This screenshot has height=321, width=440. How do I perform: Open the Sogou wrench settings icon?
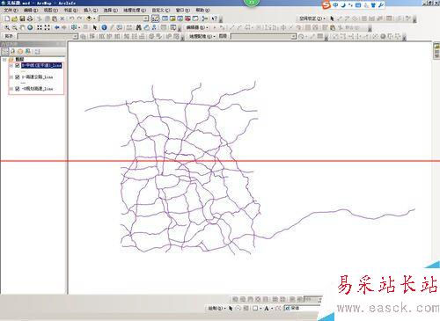tap(380, 5)
